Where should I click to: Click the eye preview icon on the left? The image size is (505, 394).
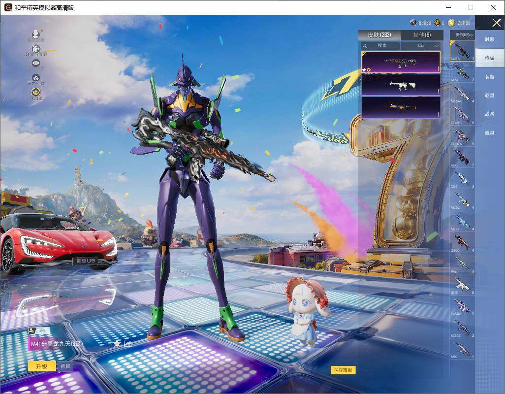[x=35, y=64]
